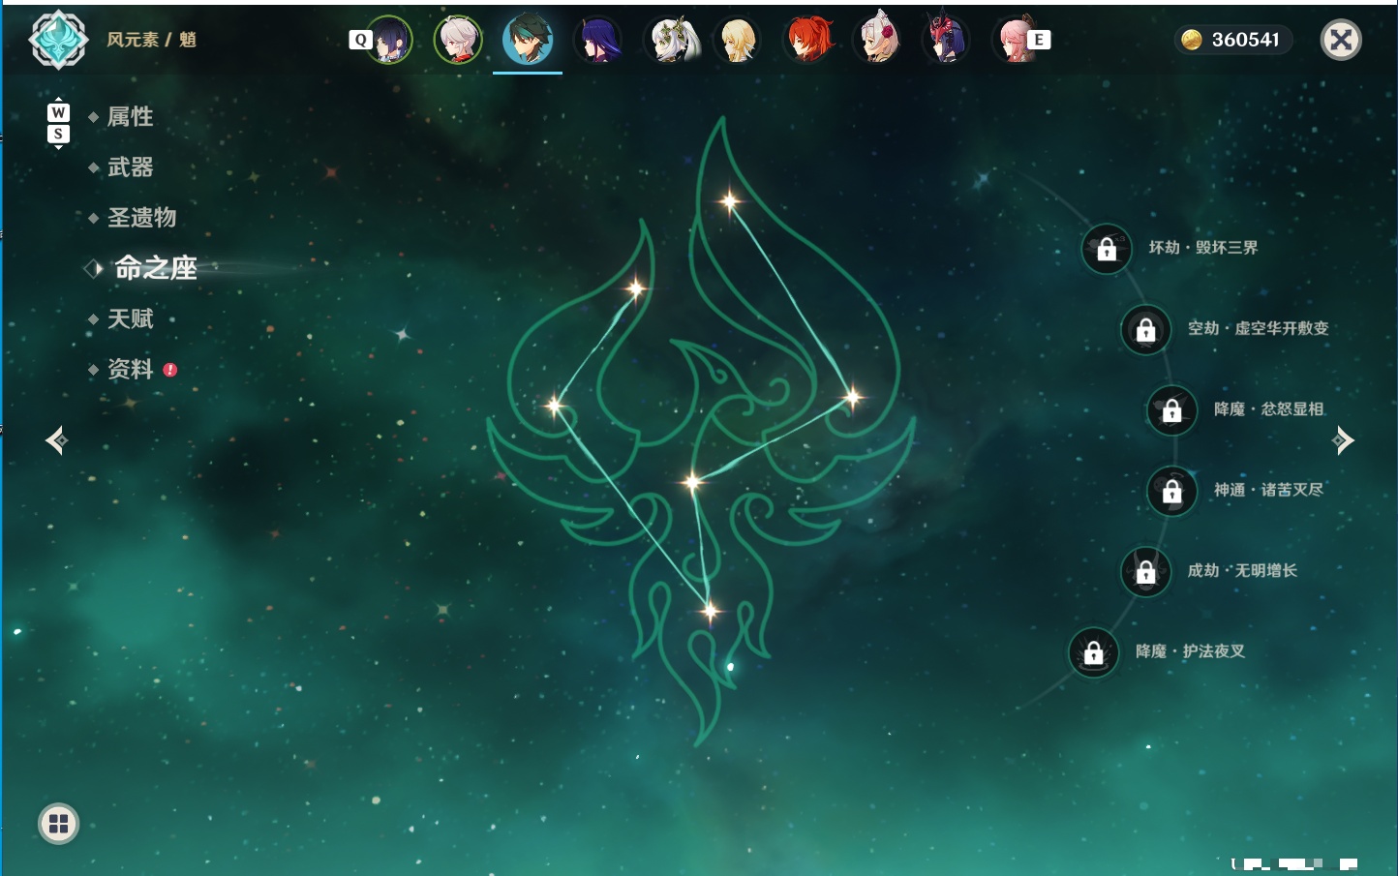Switch to the 属性 attributes tab
Screen dimensions: 1398x876
(x=130, y=117)
